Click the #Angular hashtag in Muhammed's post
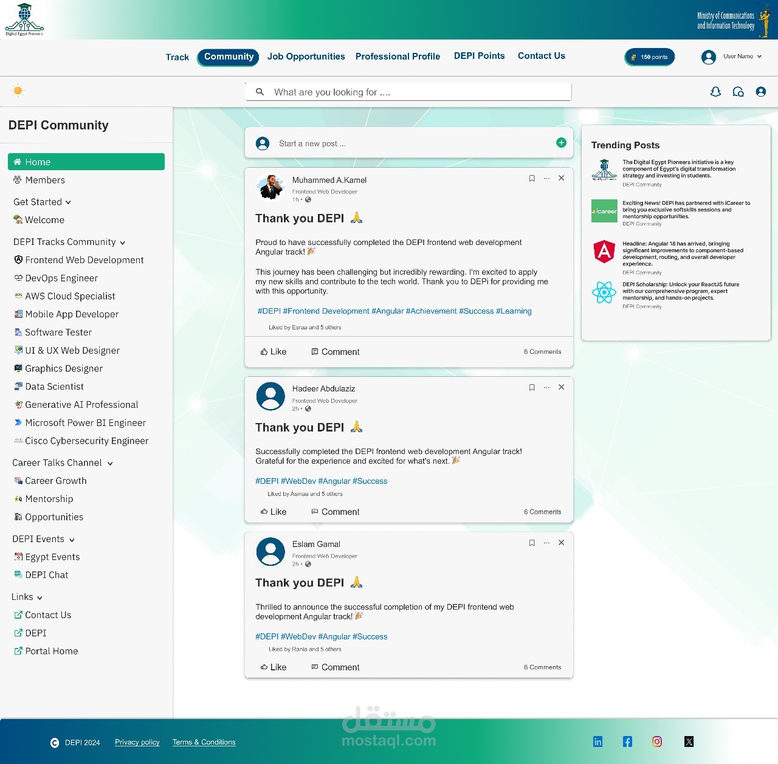Image resolution: width=778 pixels, height=764 pixels. 388,311
